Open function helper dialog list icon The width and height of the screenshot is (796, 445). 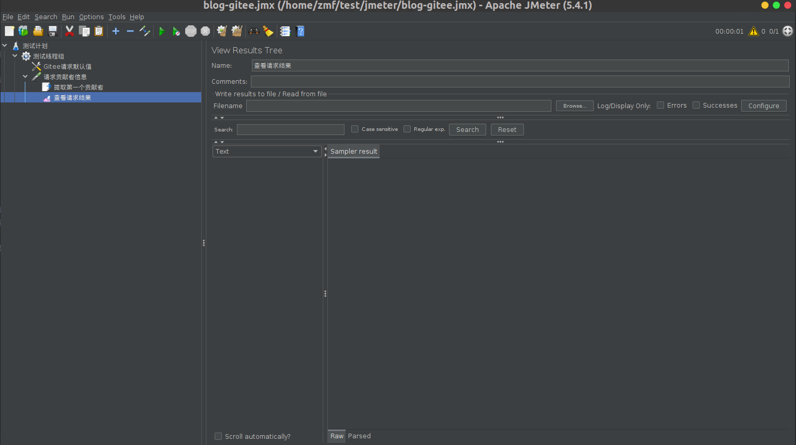285,31
